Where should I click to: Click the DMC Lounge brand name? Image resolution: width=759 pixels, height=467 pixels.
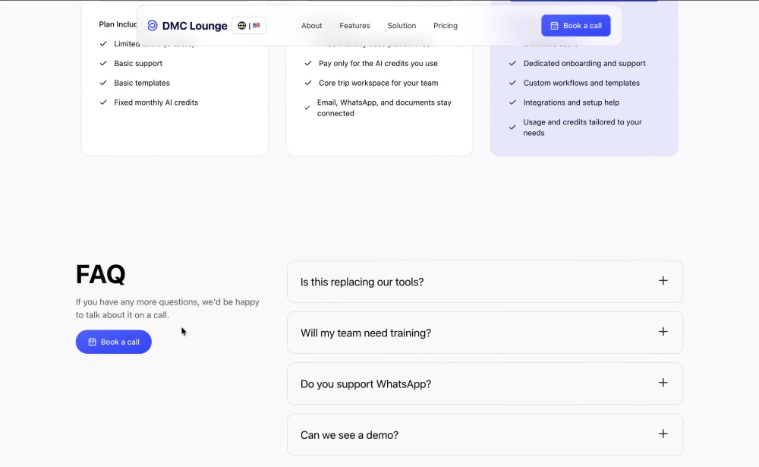point(194,26)
